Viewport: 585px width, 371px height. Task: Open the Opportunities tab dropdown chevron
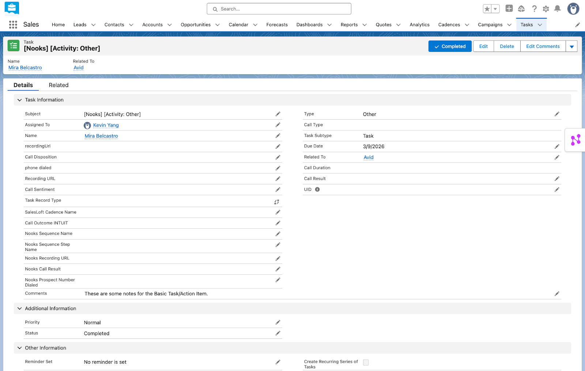pyautogui.click(x=218, y=25)
